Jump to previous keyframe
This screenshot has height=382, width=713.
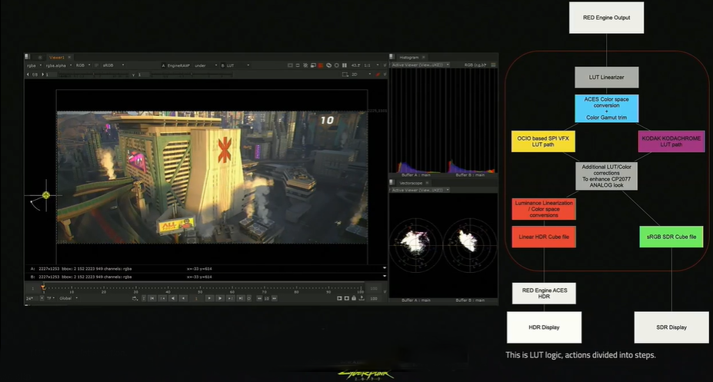tap(162, 298)
